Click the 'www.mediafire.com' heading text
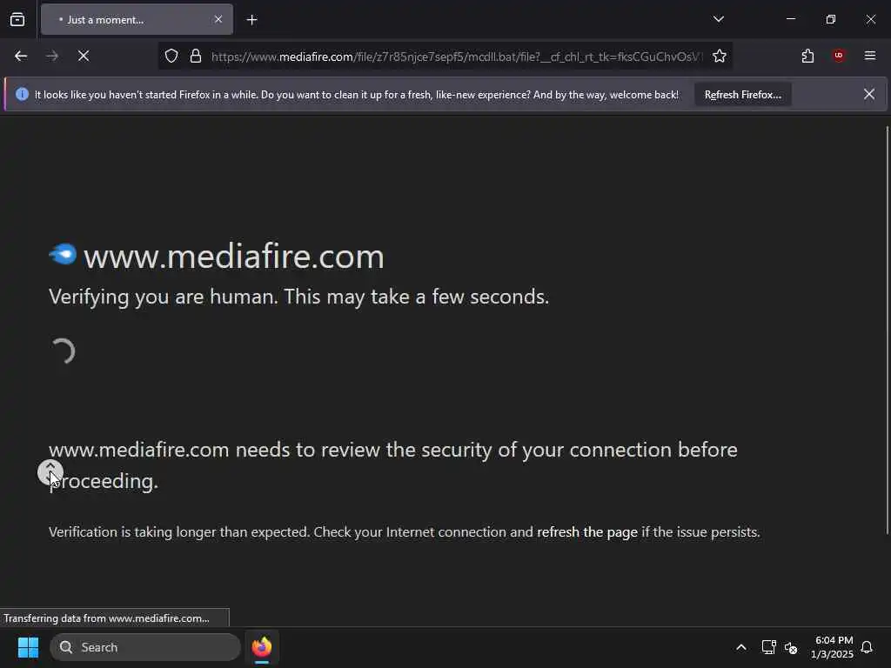The height and width of the screenshot is (668, 891). [x=233, y=257]
